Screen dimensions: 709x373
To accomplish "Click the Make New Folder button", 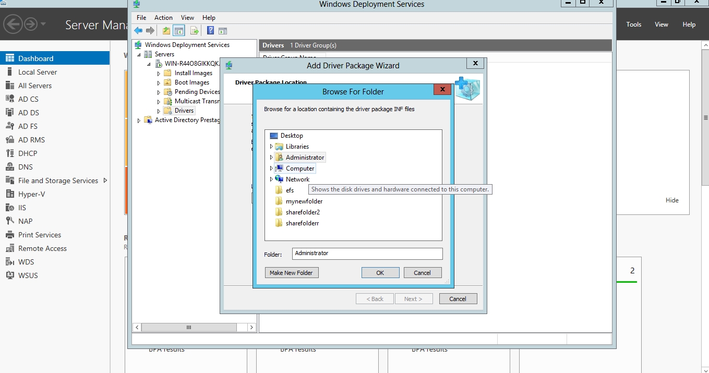I will pyautogui.click(x=291, y=273).
